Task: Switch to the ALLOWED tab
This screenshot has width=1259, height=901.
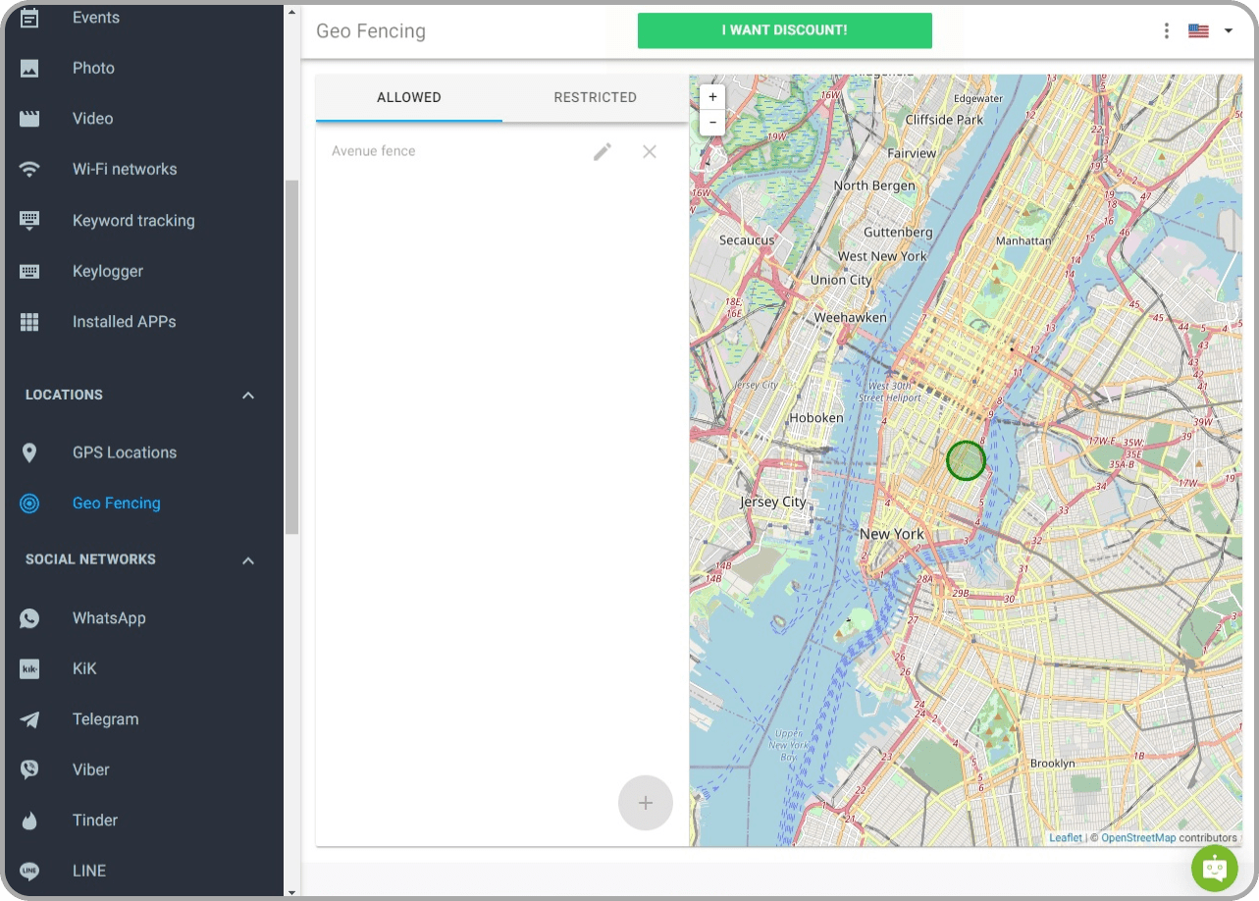Action: (x=409, y=97)
